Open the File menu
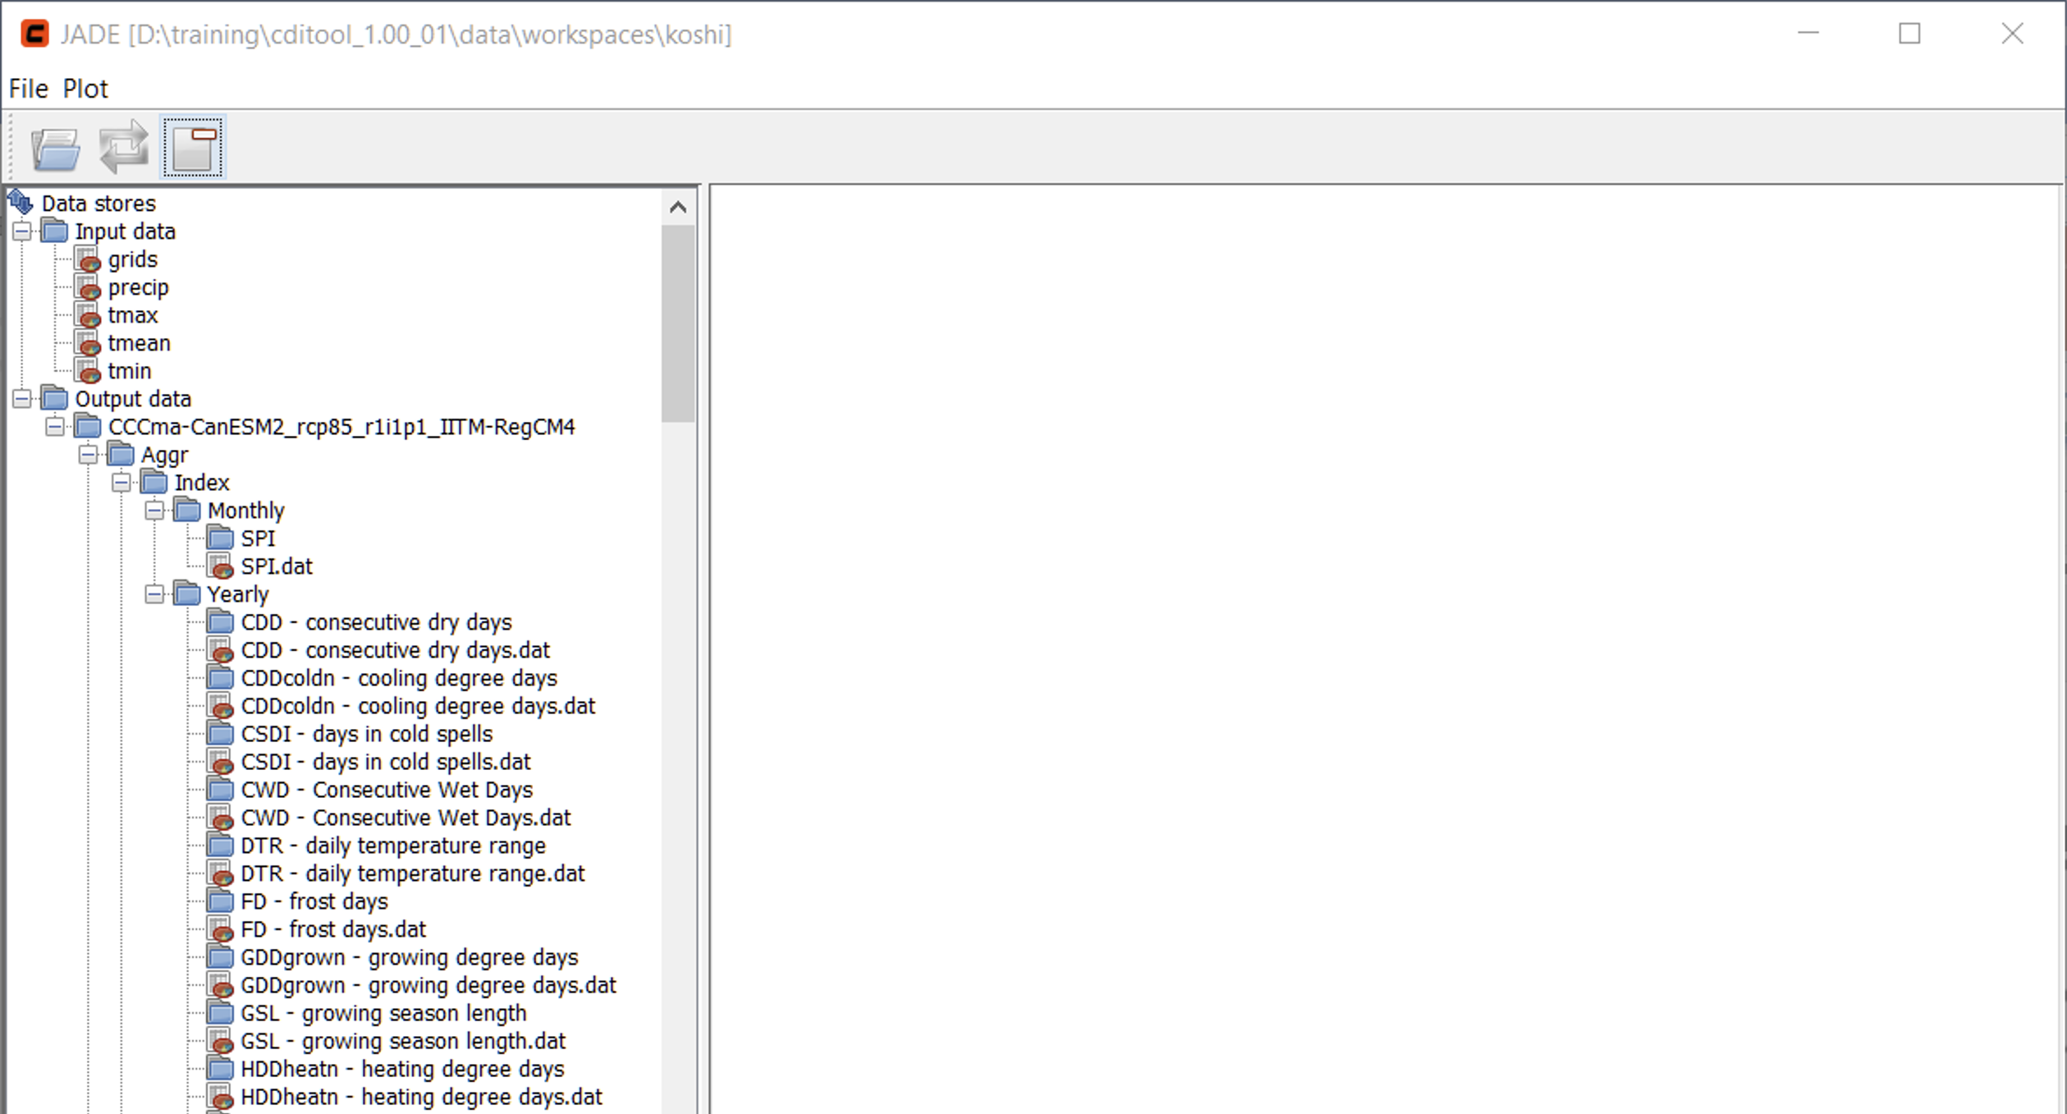Viewport: 2067px width, 1114px height. (28, 89)
